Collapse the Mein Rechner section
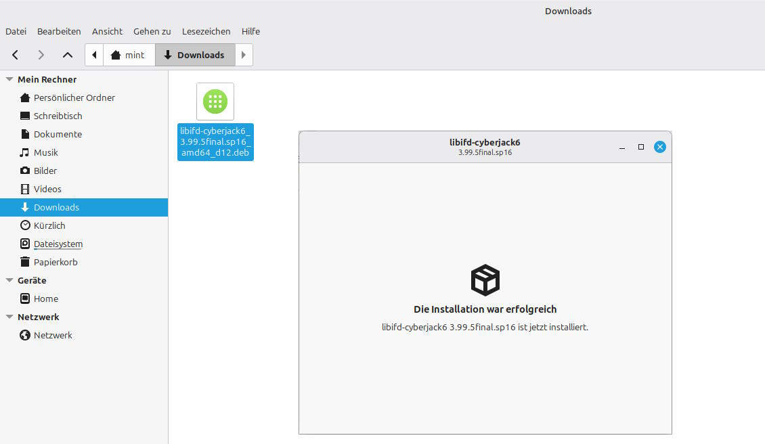765x444 pixels. tap(9, 79)
